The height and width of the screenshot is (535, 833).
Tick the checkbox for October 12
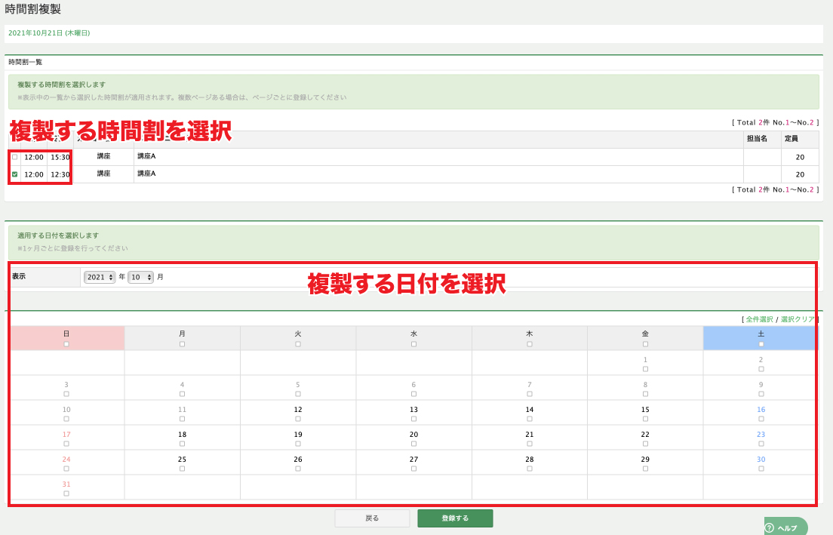pos(298,419)
